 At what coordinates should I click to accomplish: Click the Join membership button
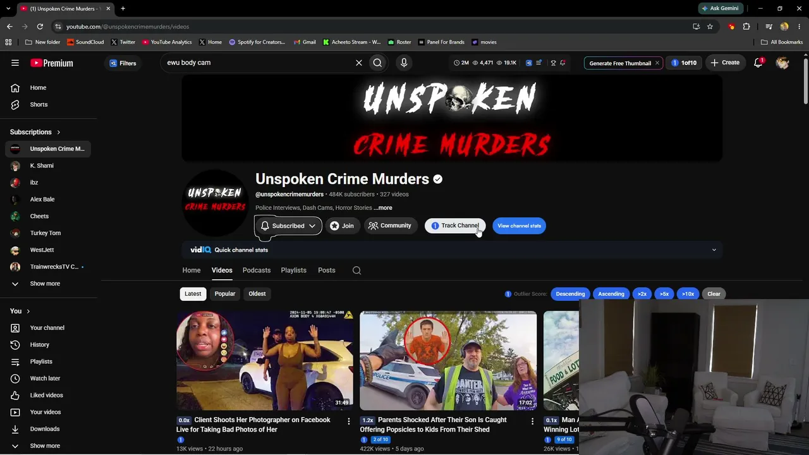coord(342,226)
